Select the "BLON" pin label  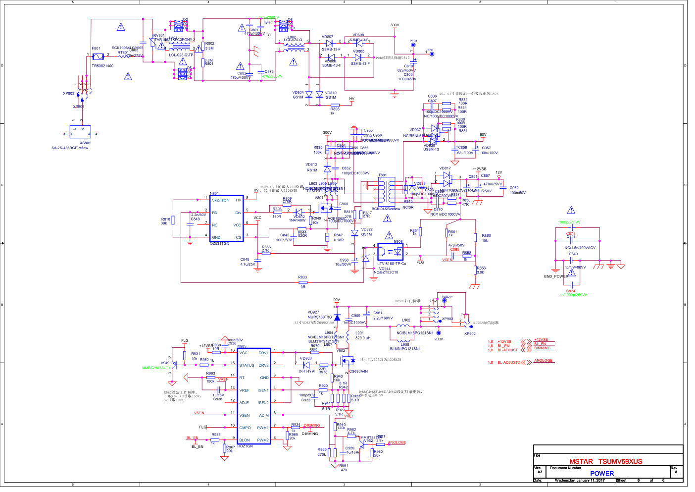coord(245,440)
